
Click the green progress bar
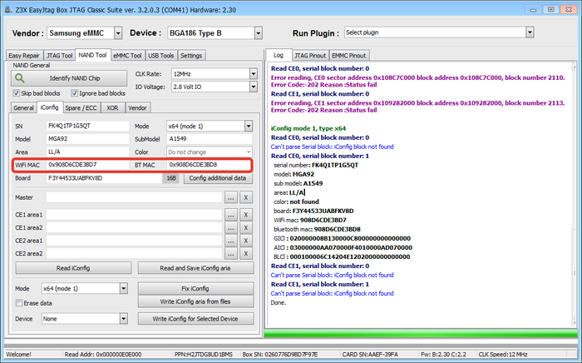point(421,333)
